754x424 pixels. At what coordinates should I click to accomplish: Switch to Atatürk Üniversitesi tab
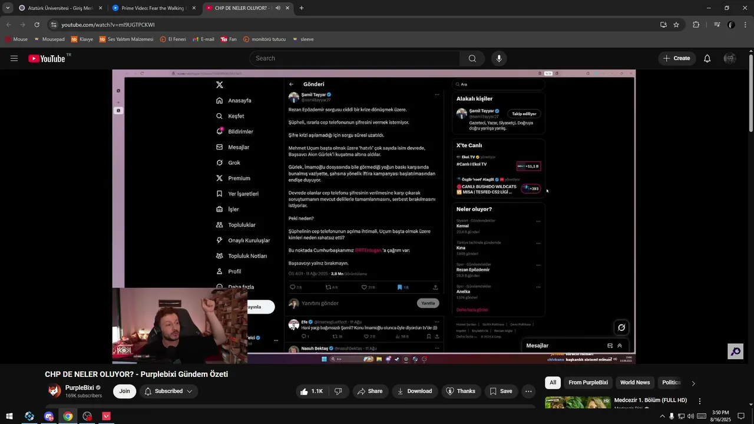pyautogui.click(x=60, y=8)
